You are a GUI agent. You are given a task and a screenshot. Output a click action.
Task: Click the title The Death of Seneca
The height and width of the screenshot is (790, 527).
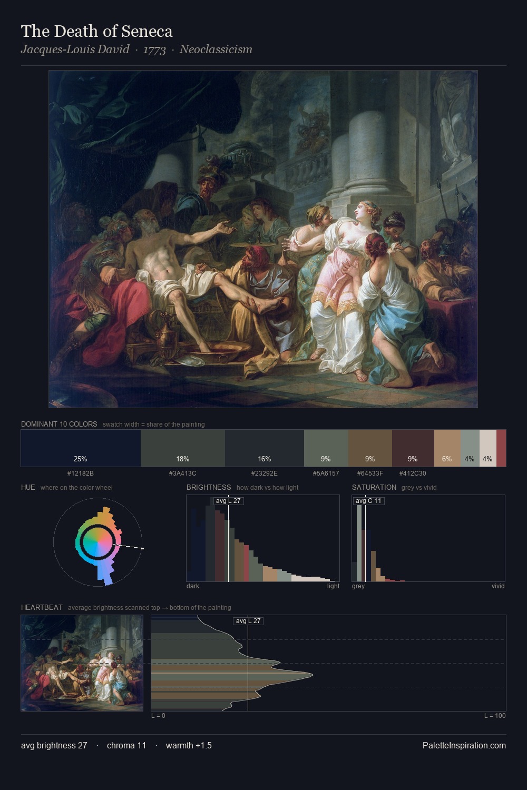[x=97, y=31]
